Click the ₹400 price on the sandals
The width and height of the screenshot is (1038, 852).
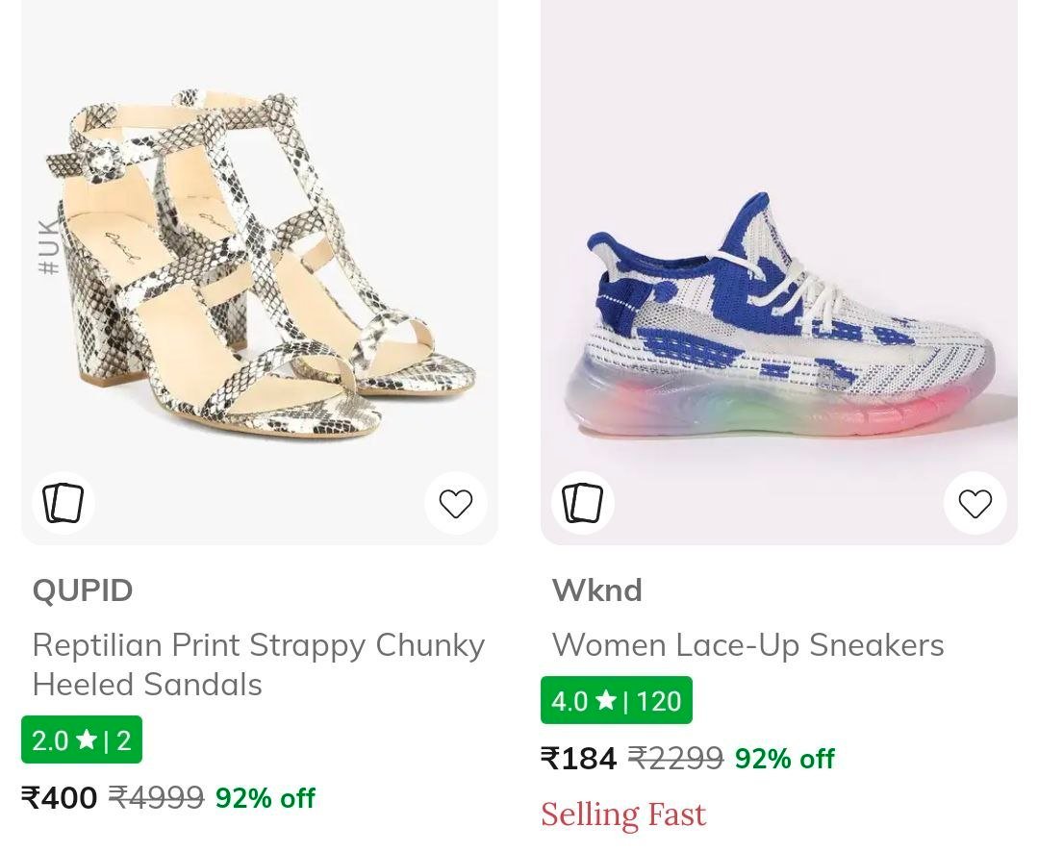pos(60,798)
